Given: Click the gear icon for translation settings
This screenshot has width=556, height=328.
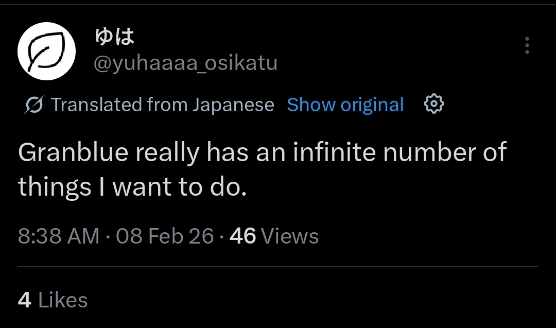Looking at the screenshot, I should tap(433, 105).
